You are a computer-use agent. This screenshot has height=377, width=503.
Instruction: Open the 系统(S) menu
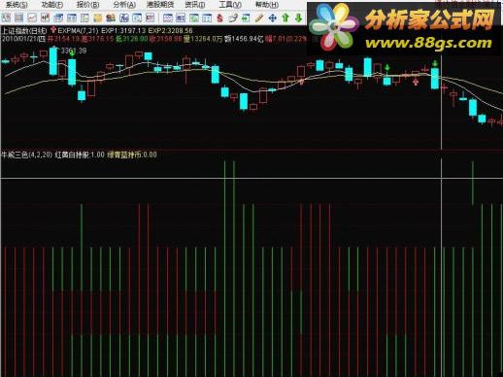coord(17,5)
